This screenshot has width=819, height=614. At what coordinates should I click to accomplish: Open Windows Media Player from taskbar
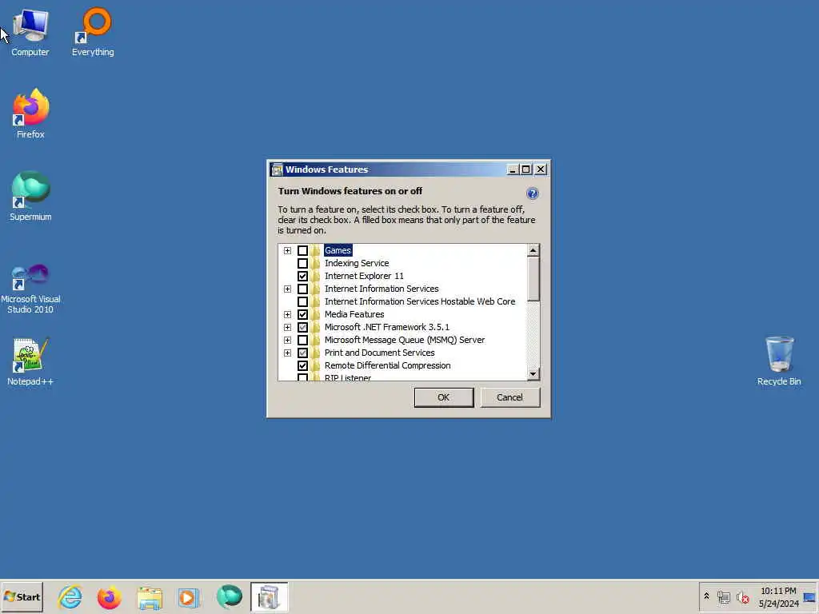[189, 596]
